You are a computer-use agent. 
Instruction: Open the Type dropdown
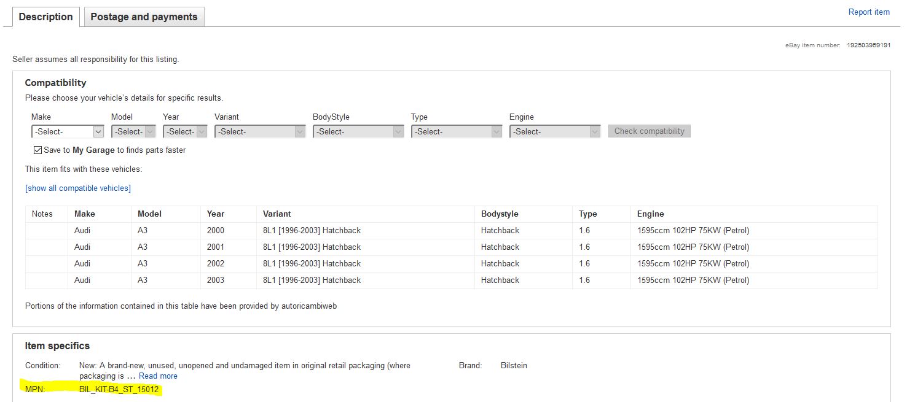[x=456, y=131]
